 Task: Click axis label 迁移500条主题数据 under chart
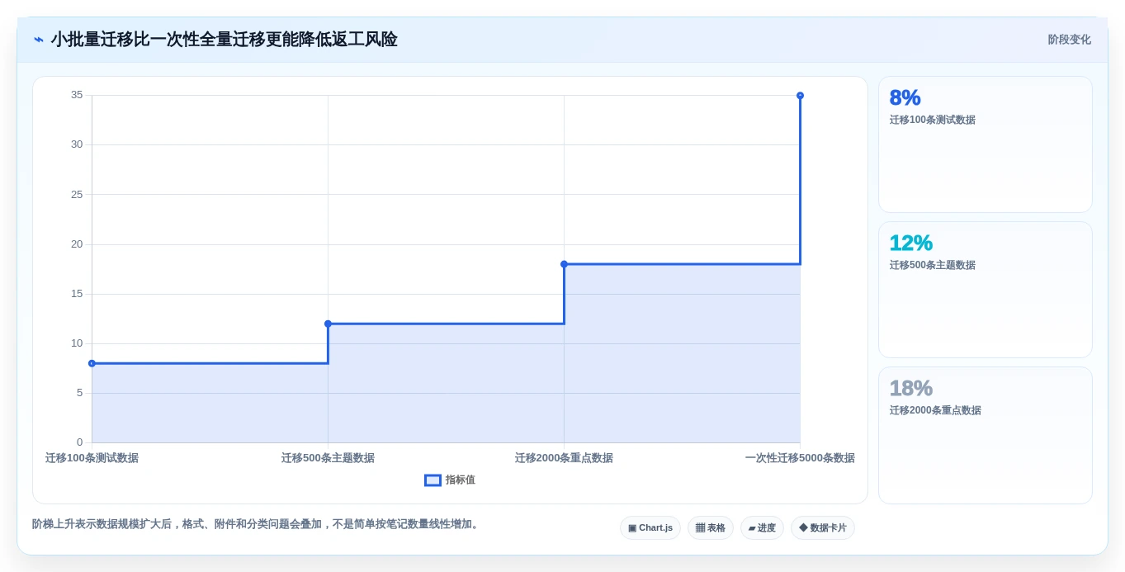[328, 458]
